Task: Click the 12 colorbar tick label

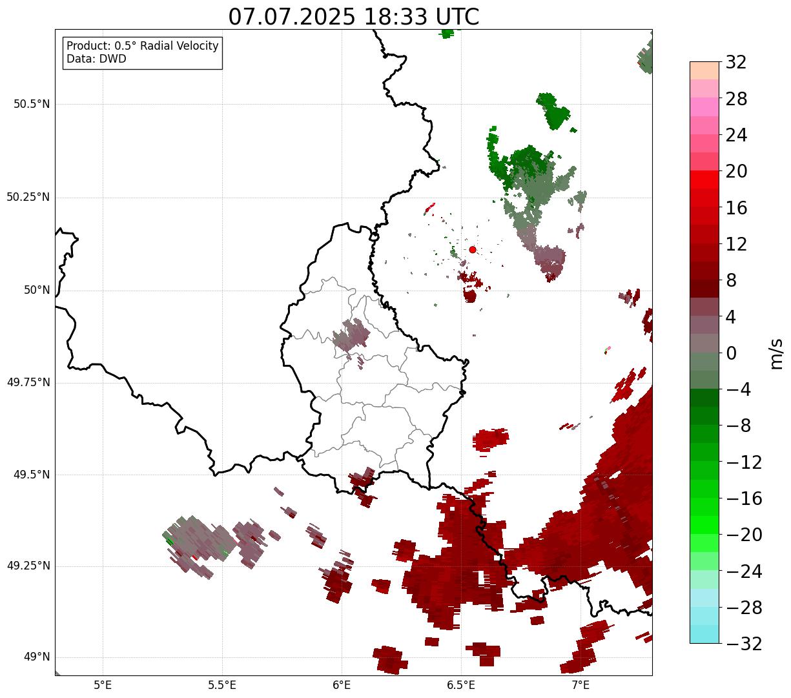Action: (x=736, y=244)
